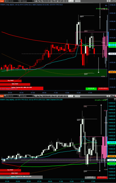Toggle Swing Channel BO SMA button on MES chart
Viewport: 116px width, 183px height.
(x=22, y=88)
